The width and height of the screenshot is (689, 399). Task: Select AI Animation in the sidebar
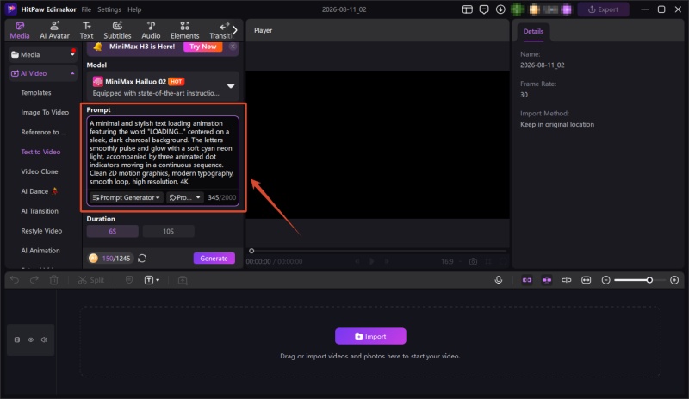click(40, 251)
